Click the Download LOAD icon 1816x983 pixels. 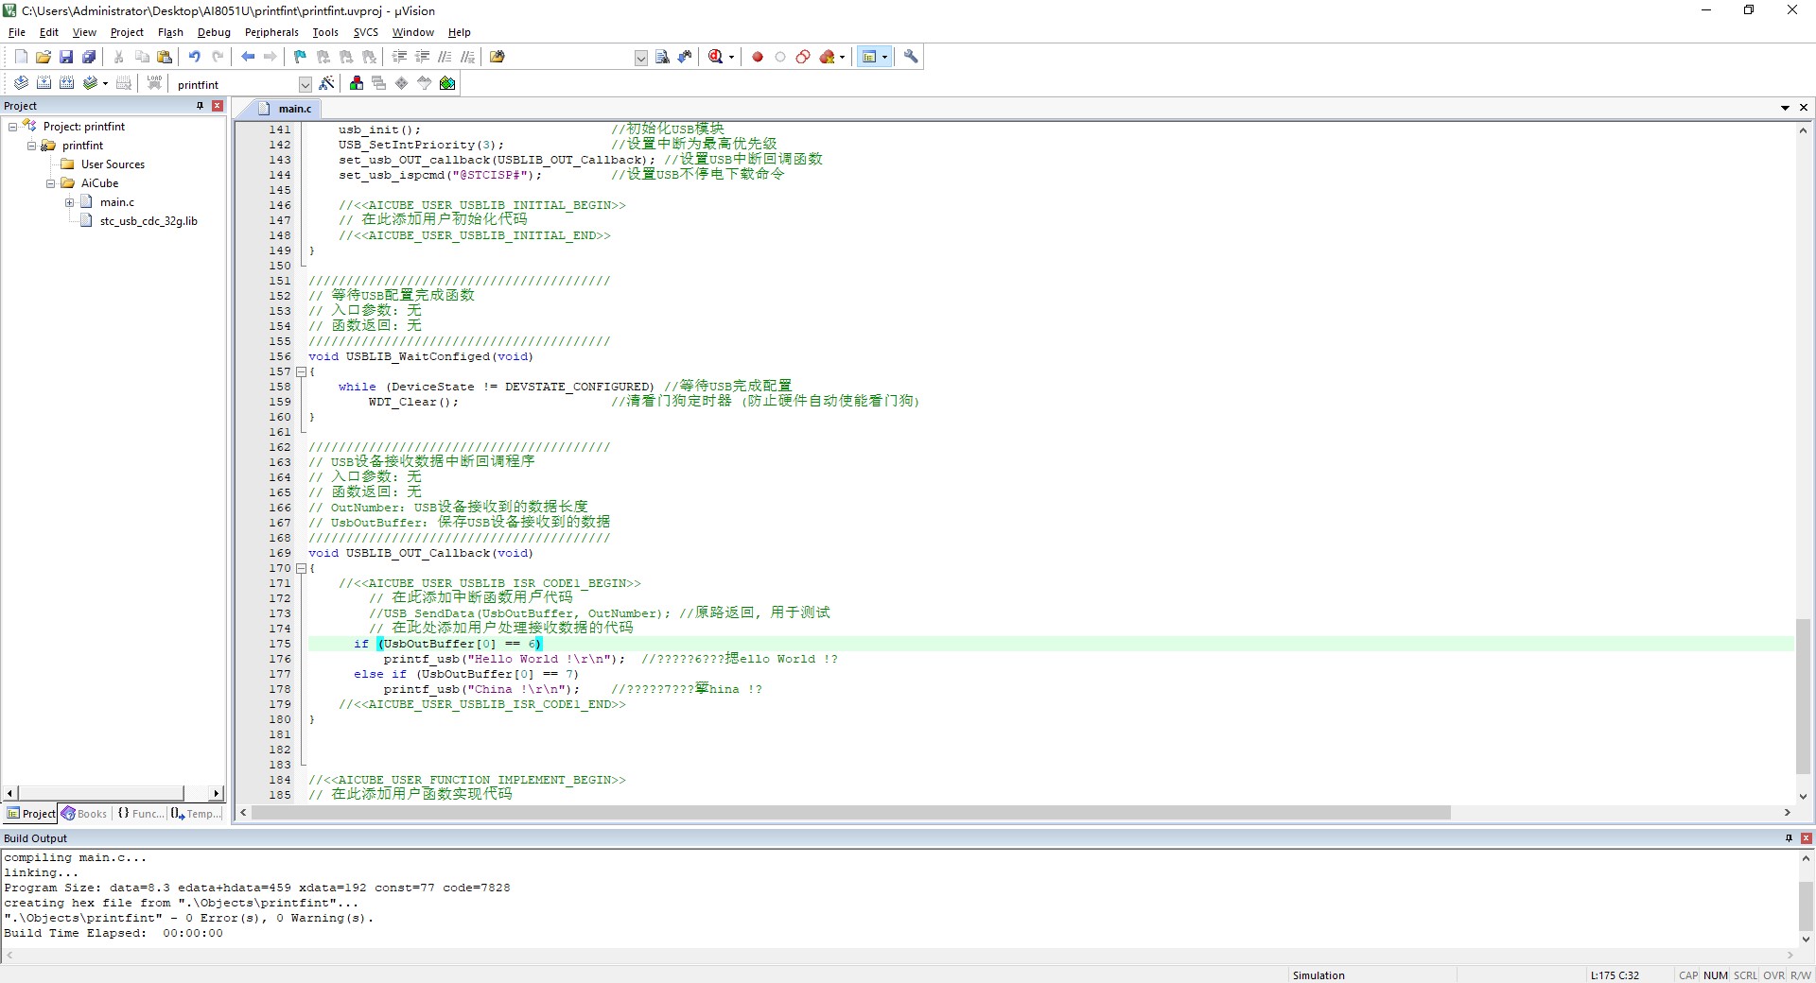pyautogui.click(x=154, y=83)
